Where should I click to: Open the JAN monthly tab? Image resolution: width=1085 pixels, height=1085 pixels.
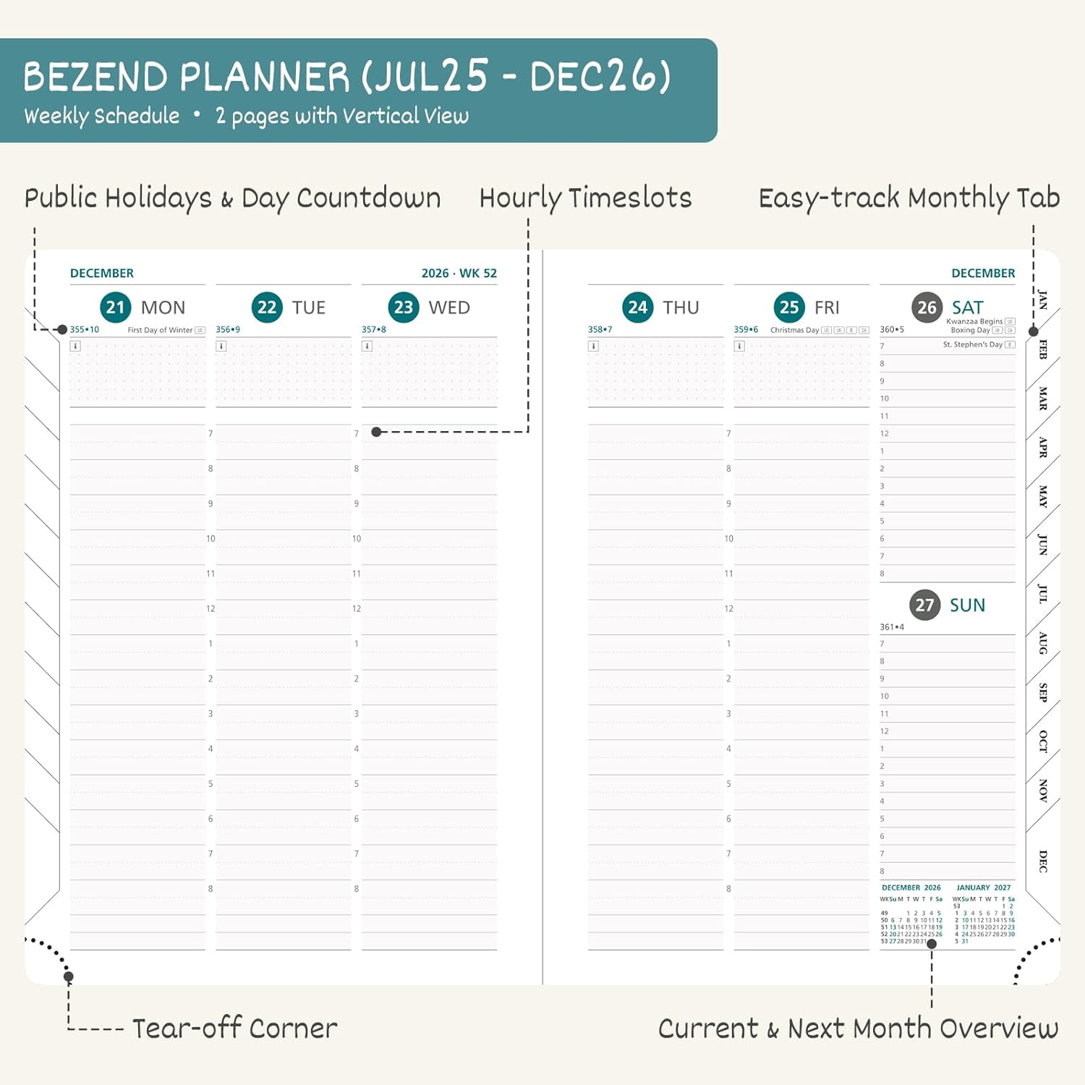(1042, 299)
